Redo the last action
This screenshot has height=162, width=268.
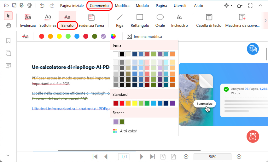click(x=51, y=5)
